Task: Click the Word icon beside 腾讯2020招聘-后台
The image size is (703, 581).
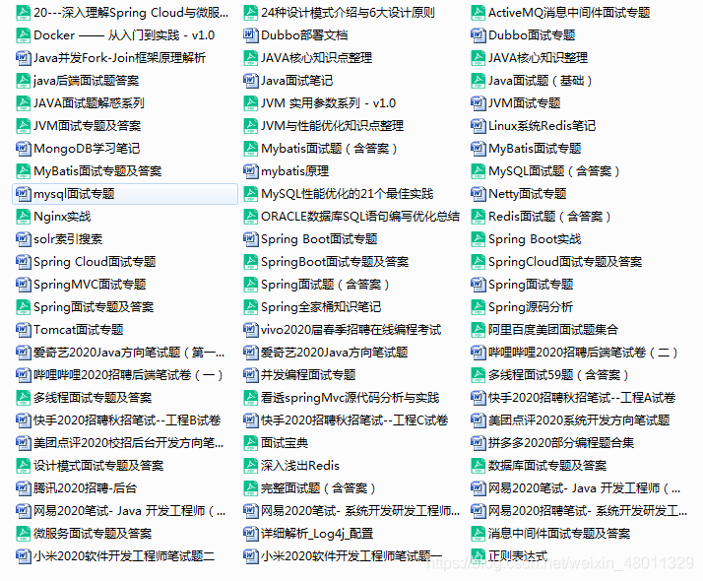Action: click(23, 488)
